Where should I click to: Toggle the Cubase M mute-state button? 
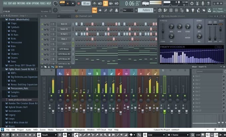(13, 135)
